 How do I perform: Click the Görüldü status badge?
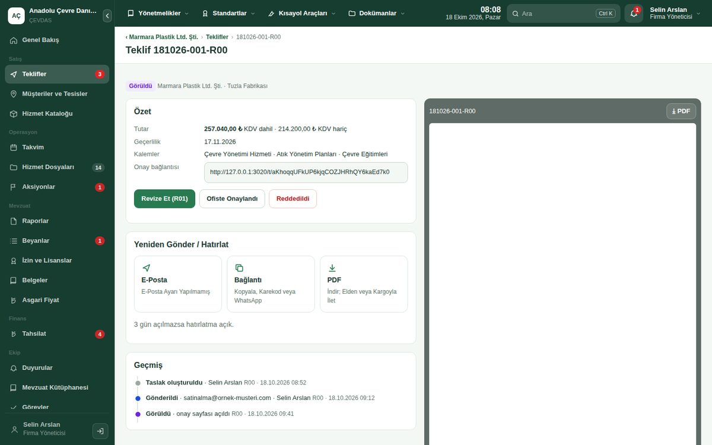pyautogui.click(x=141, y=86)
